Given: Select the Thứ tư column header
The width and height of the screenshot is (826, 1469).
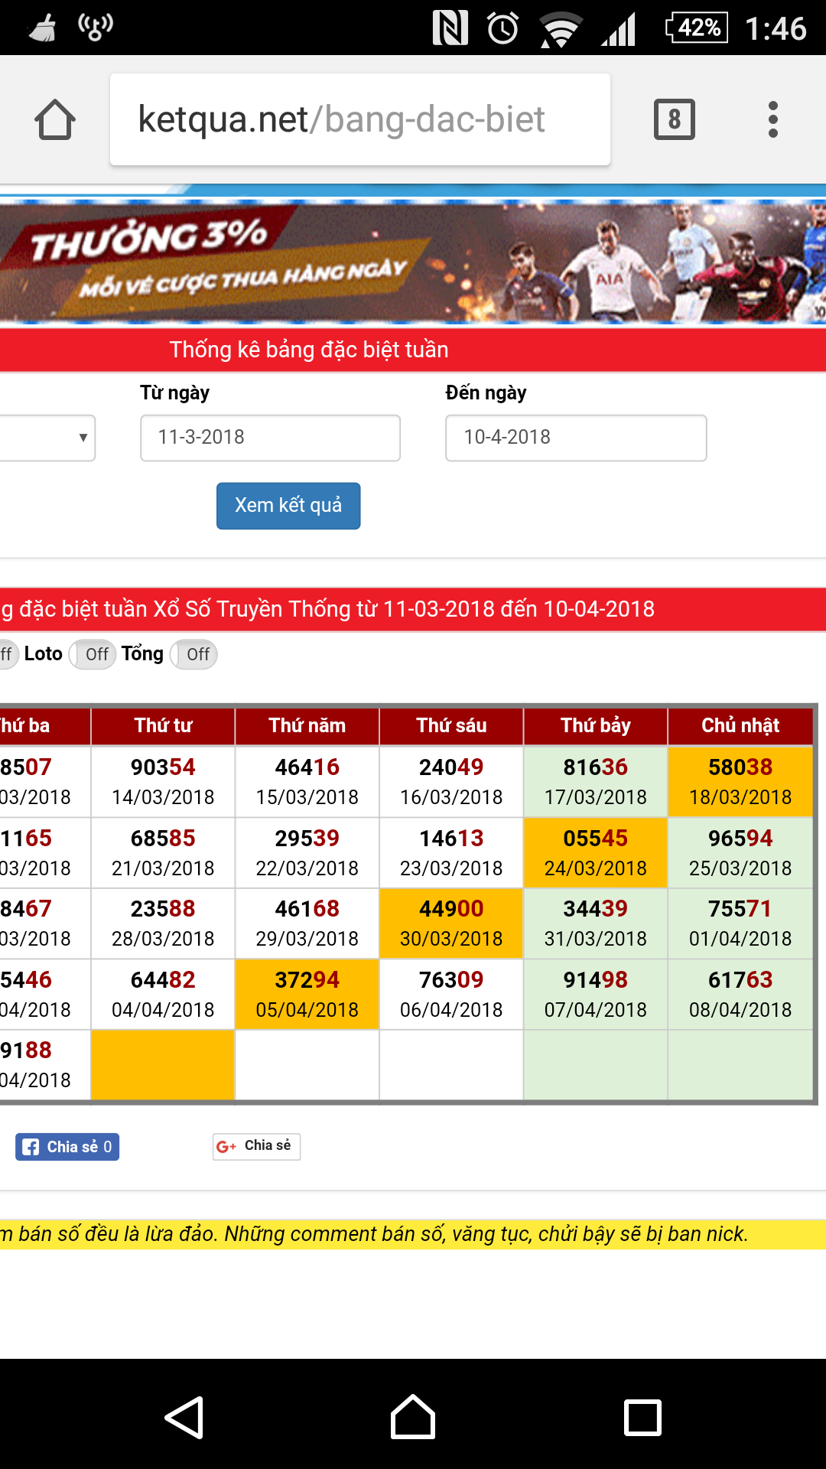Looking at the screenshot, I should [x=163, y=725].
